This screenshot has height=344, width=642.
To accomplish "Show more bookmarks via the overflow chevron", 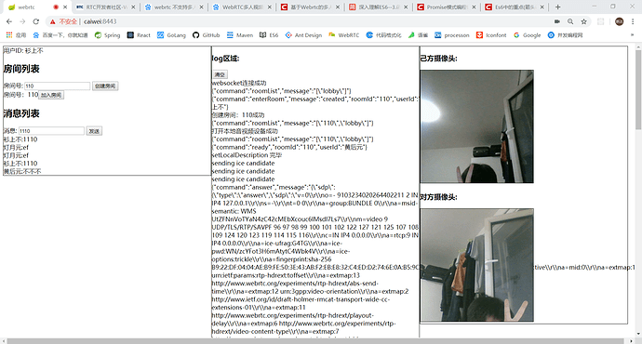I will tap(632, 35).
